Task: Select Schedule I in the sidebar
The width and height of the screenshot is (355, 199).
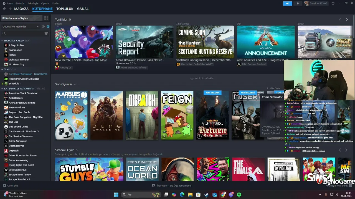Action: pos(14,83)
